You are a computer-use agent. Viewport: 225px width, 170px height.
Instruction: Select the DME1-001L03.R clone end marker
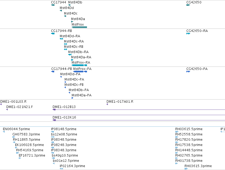click(x=1, y=105)
